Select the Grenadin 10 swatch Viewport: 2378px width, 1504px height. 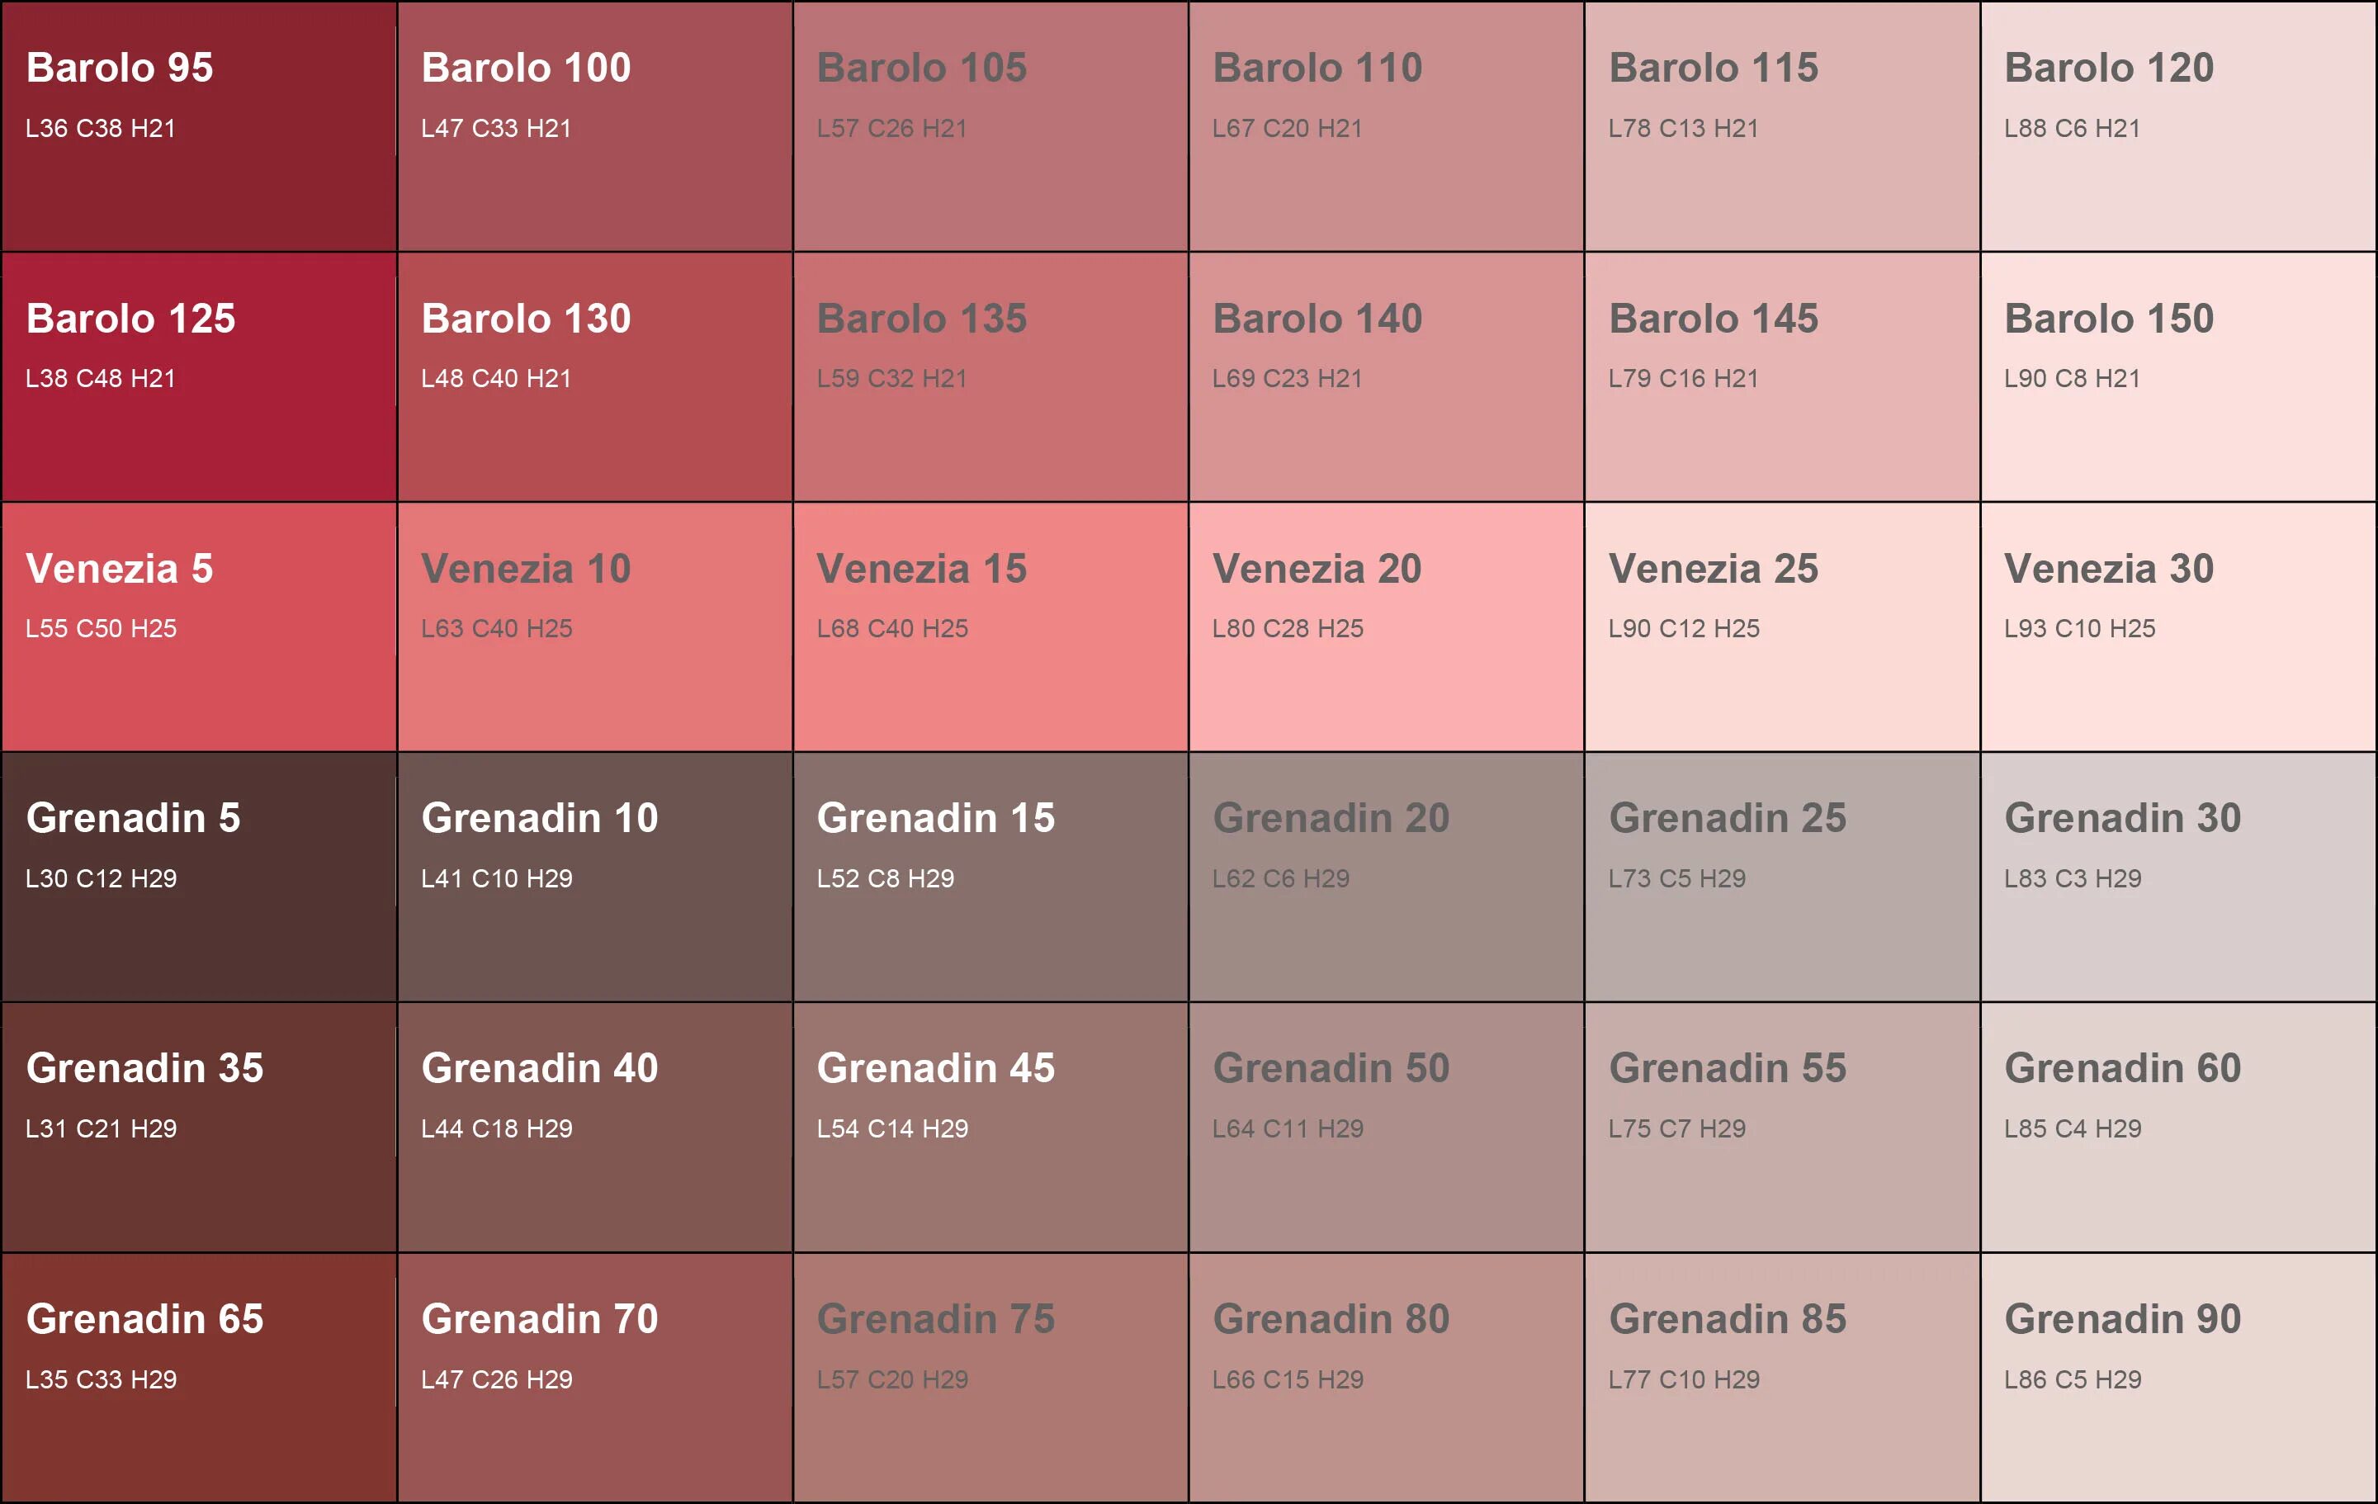point(595,877)
